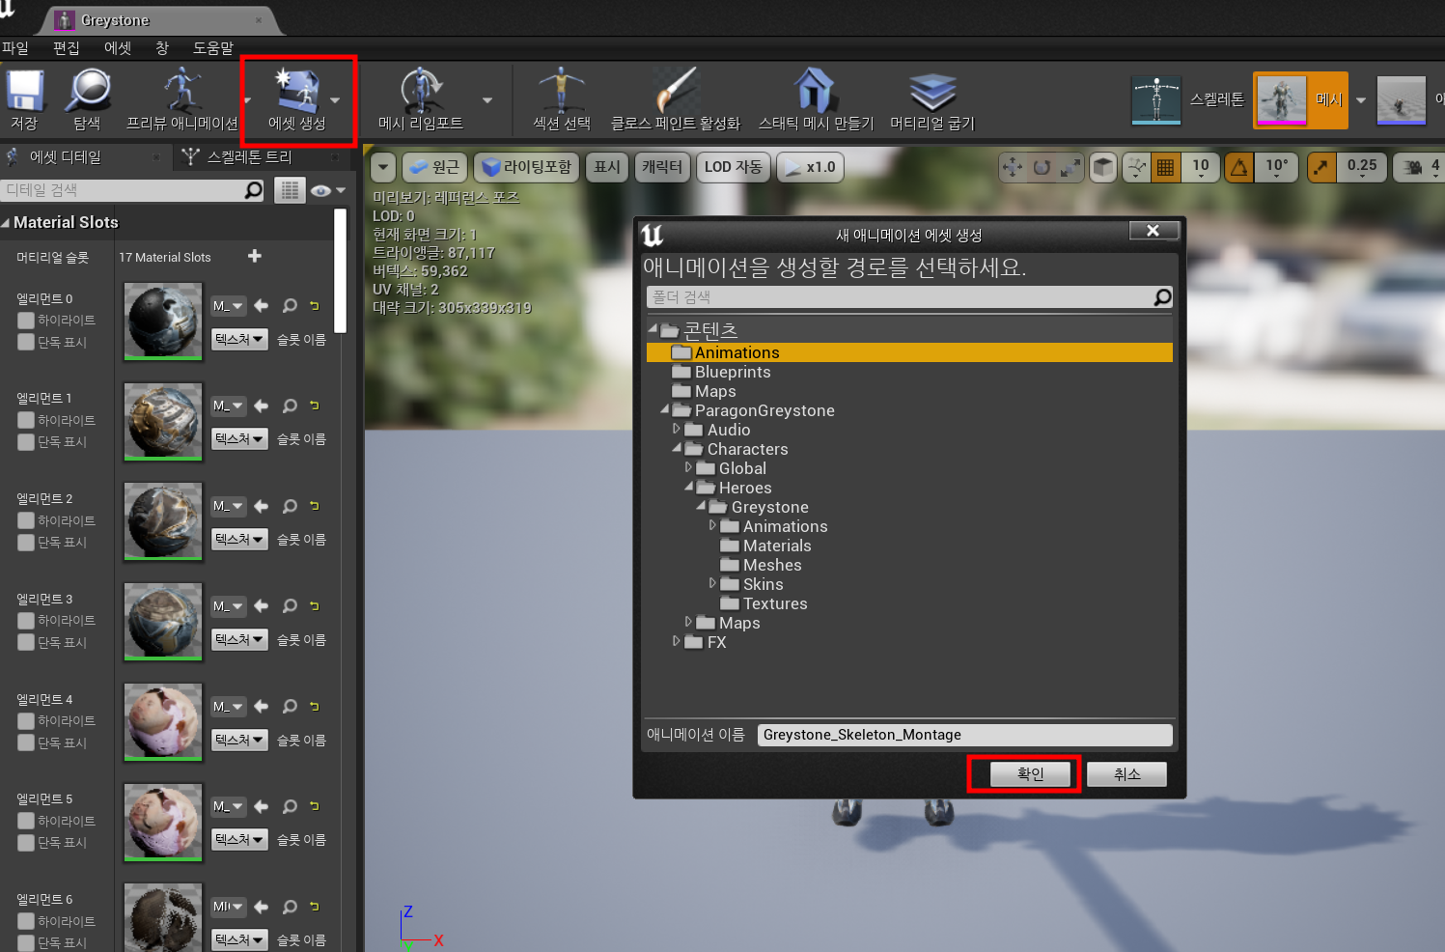Toggle scale snapping icon

[1322, 167]
